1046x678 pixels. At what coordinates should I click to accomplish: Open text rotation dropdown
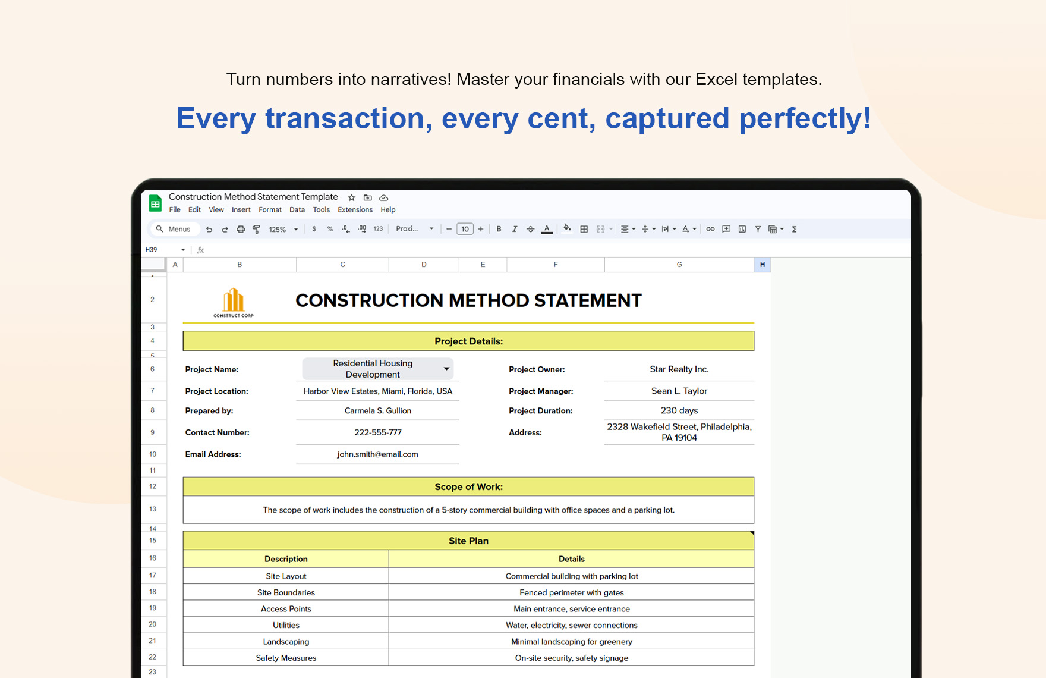pos(689,229)
